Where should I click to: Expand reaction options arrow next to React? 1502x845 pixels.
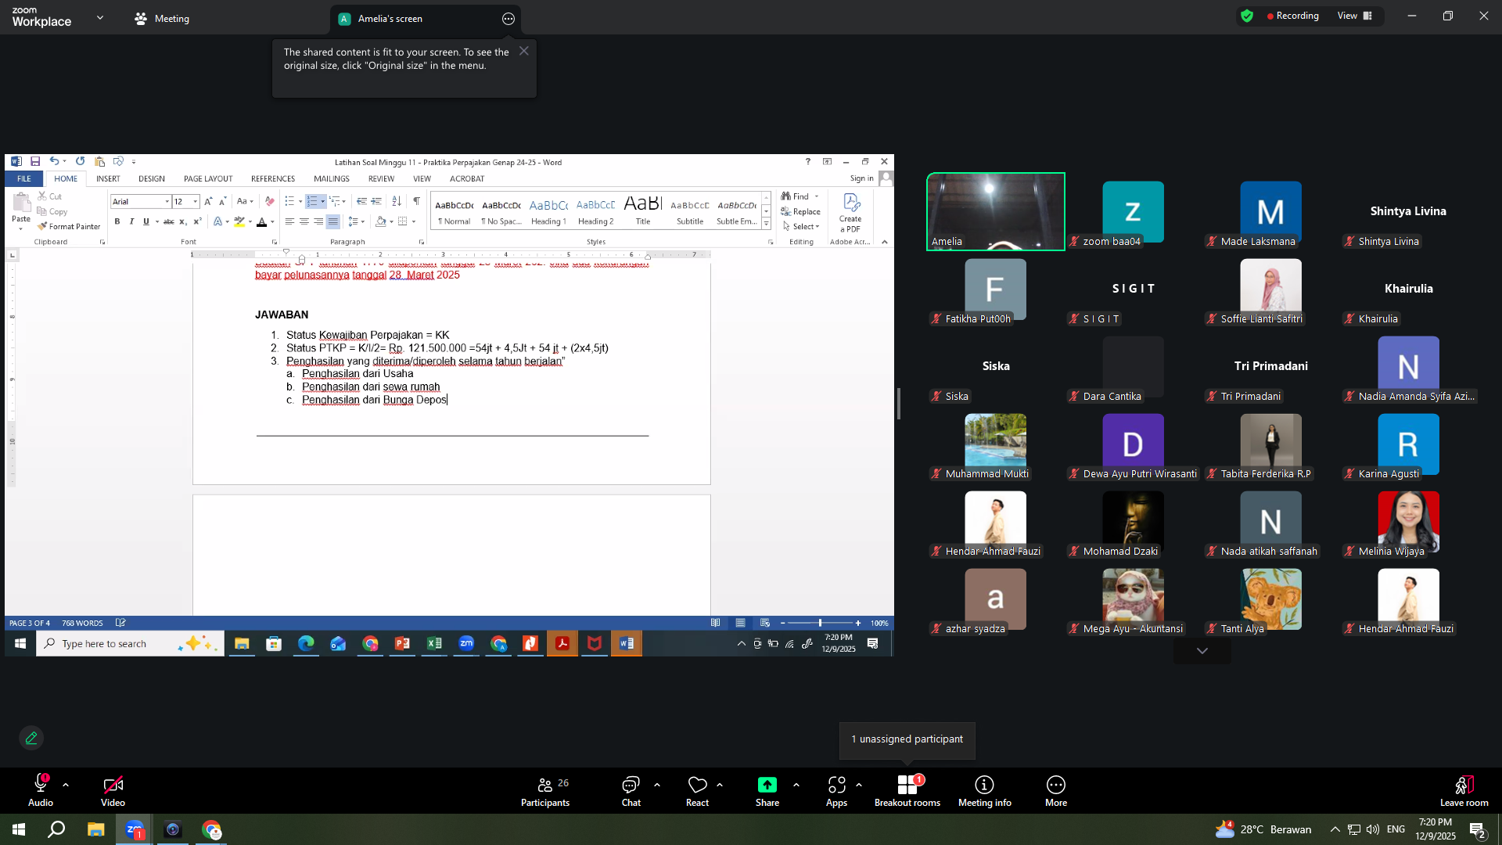point(720,785)
